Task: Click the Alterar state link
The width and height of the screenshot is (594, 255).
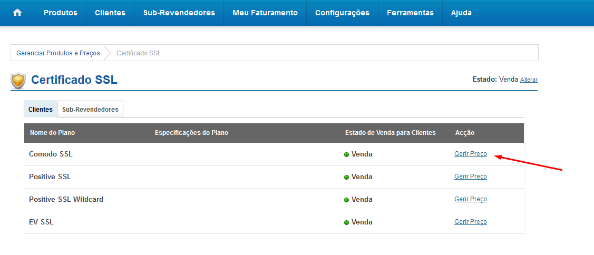Action: tap(529, 80)
